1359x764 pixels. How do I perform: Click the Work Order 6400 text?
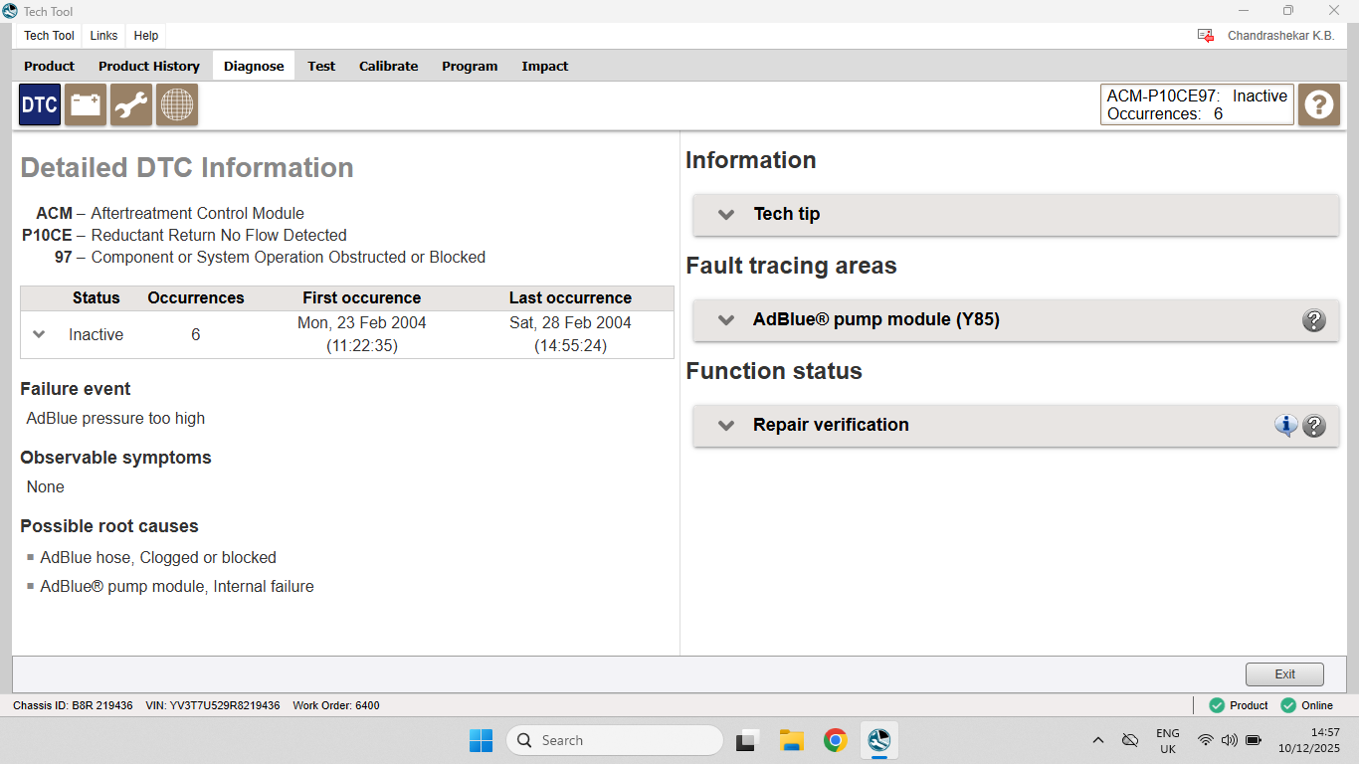336,705
